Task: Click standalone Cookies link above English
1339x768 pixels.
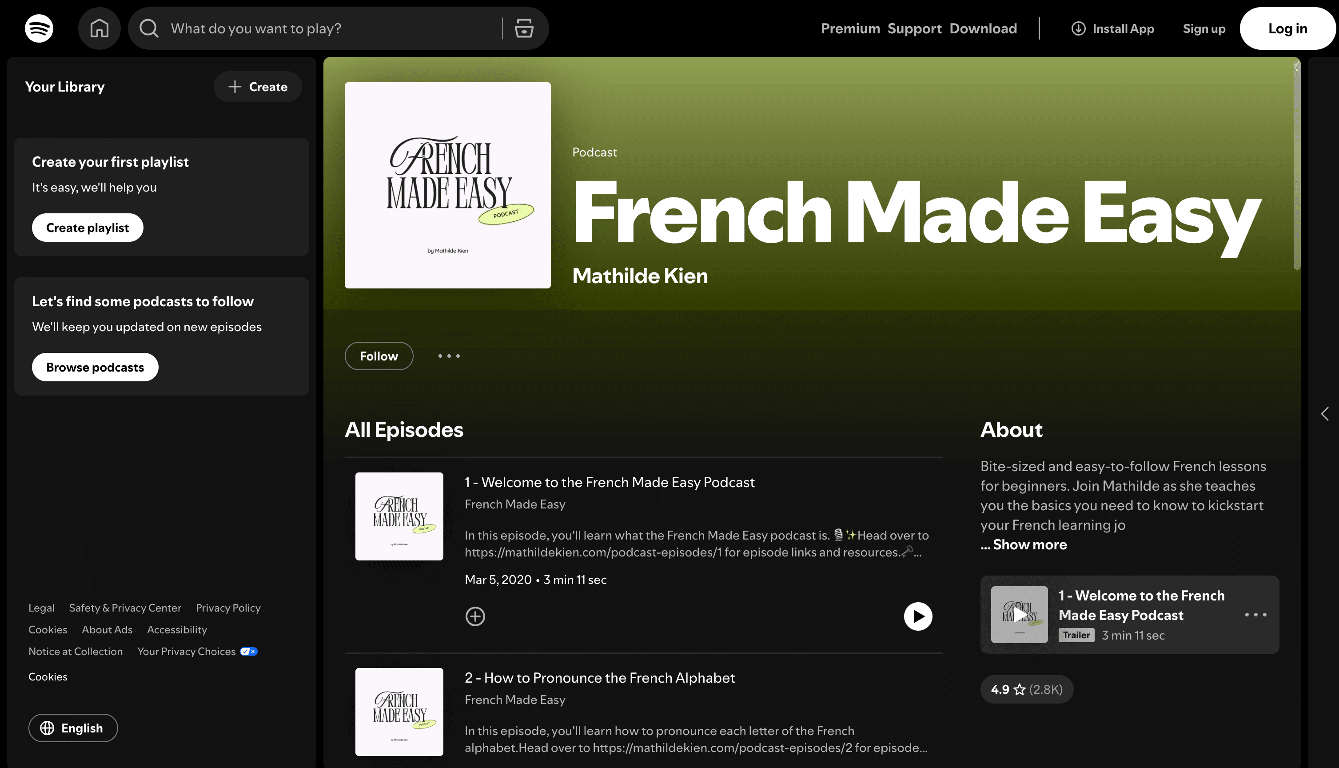Action: 48,677
